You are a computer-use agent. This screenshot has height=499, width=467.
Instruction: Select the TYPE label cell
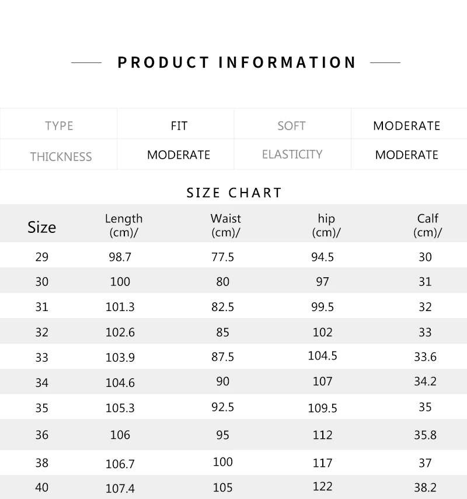(59, 126)
